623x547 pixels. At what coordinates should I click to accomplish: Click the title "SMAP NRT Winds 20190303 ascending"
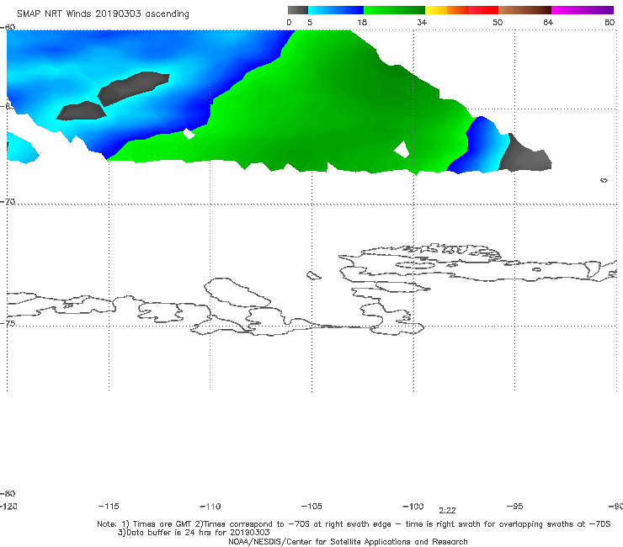coord(103,14)
